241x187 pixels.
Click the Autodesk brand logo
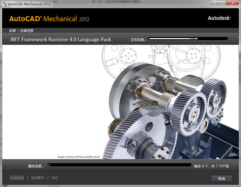pyautogui.click(x=219, y=18)
